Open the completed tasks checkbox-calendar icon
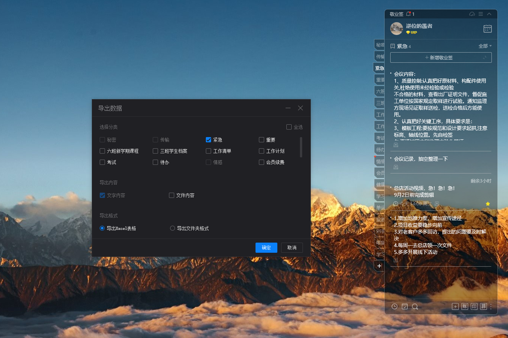The width and height of the screenshot is (508, 338). coord(405,306)
